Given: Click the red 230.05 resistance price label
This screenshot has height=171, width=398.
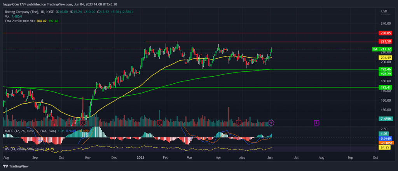Looking at the screenshot, I should [385, 33].
